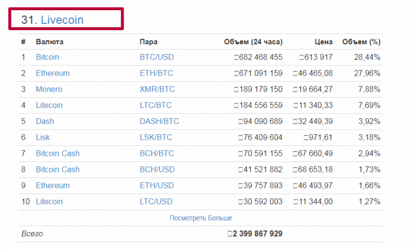Open the LTC/USD pair link
Screen dimensions: 413x249
pos(156,201)
